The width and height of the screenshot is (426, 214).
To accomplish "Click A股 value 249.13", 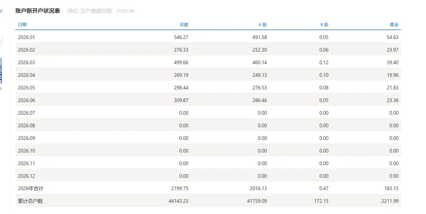I will pyautogui.click(x=260, y=75).
